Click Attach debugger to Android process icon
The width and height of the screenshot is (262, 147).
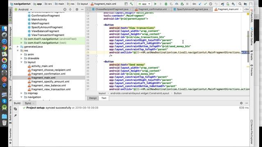(182, 4)
